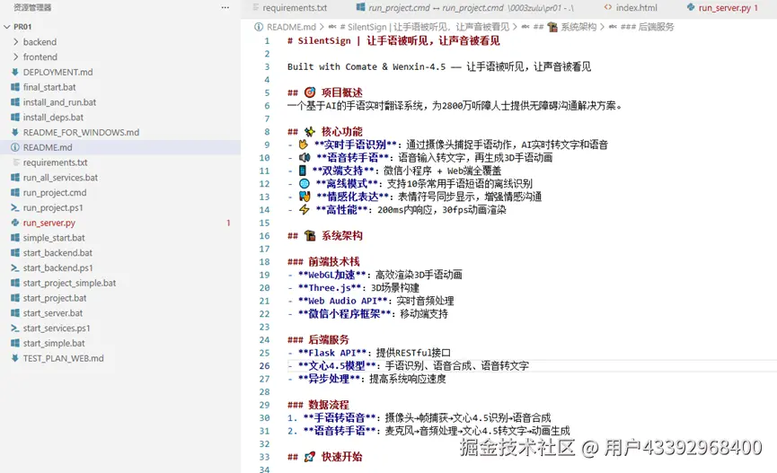This screenshot has width=777, height=473.
Task: Click the index.html tab code icon
Action: [608, 7]
